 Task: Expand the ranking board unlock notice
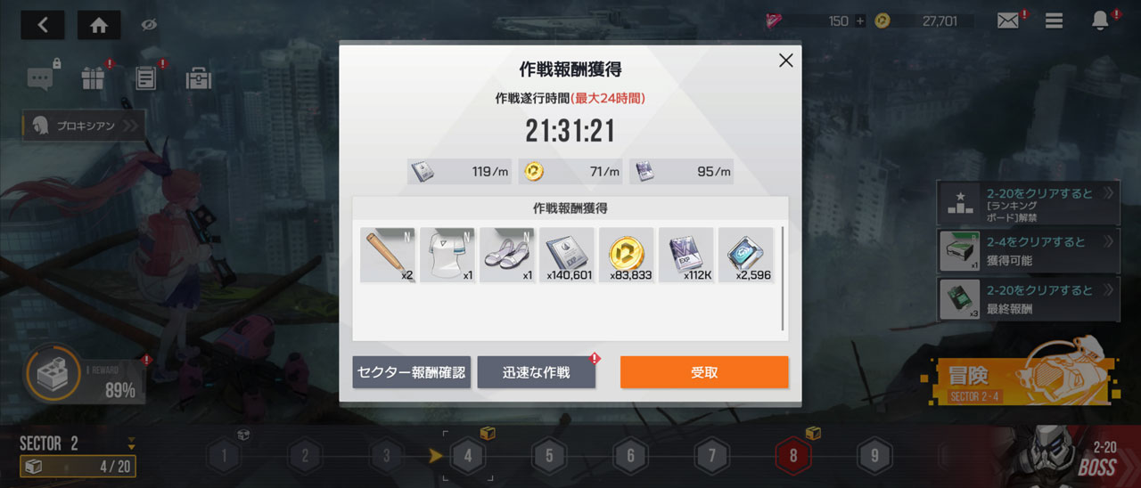[x=1029, y=204]
